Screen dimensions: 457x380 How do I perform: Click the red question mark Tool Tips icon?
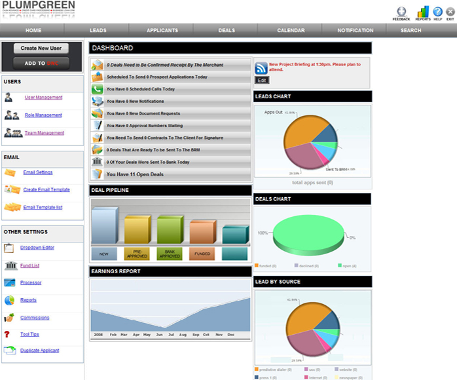(7, 334)
